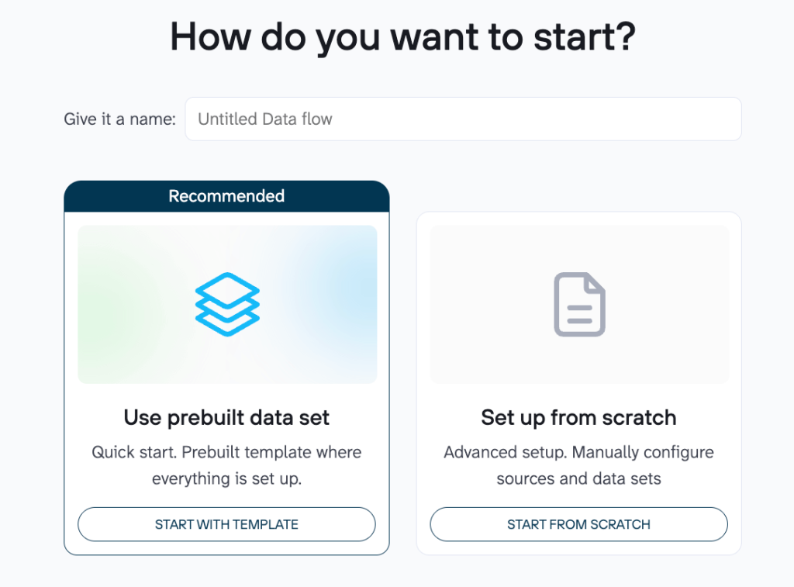Click START FROM SCRATCH

point(578,524)
